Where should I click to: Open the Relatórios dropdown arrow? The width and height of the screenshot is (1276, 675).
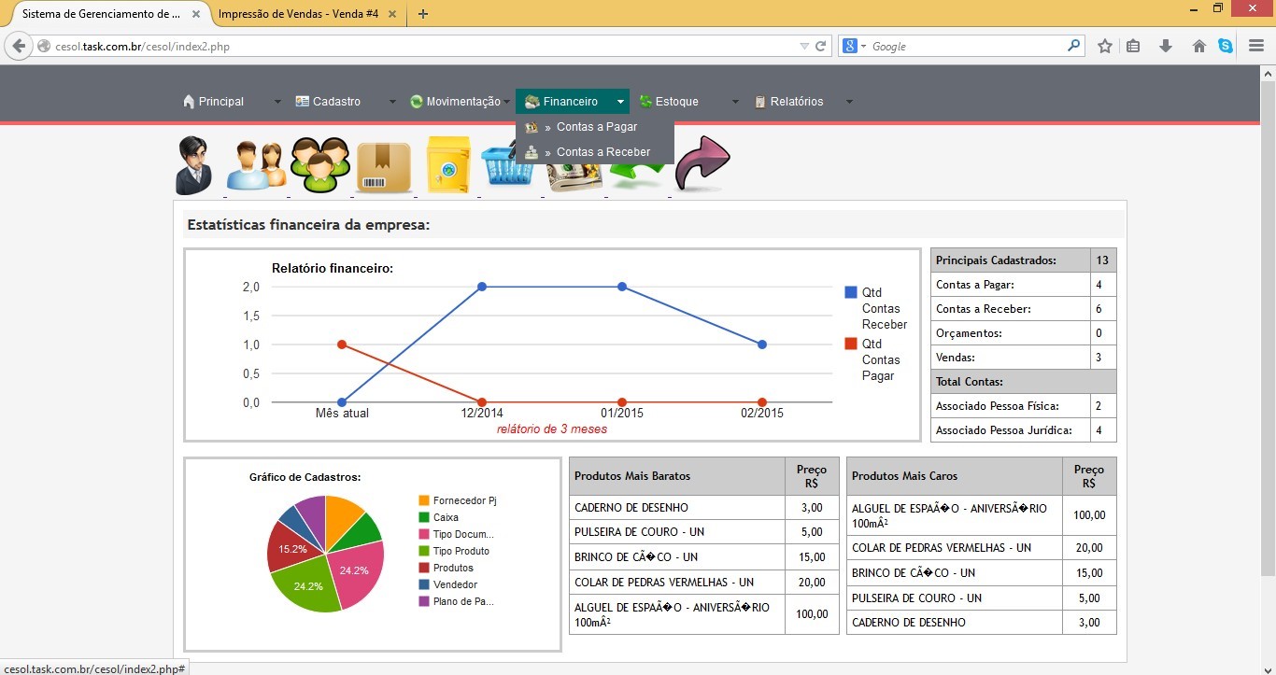[x=849, y=102]
